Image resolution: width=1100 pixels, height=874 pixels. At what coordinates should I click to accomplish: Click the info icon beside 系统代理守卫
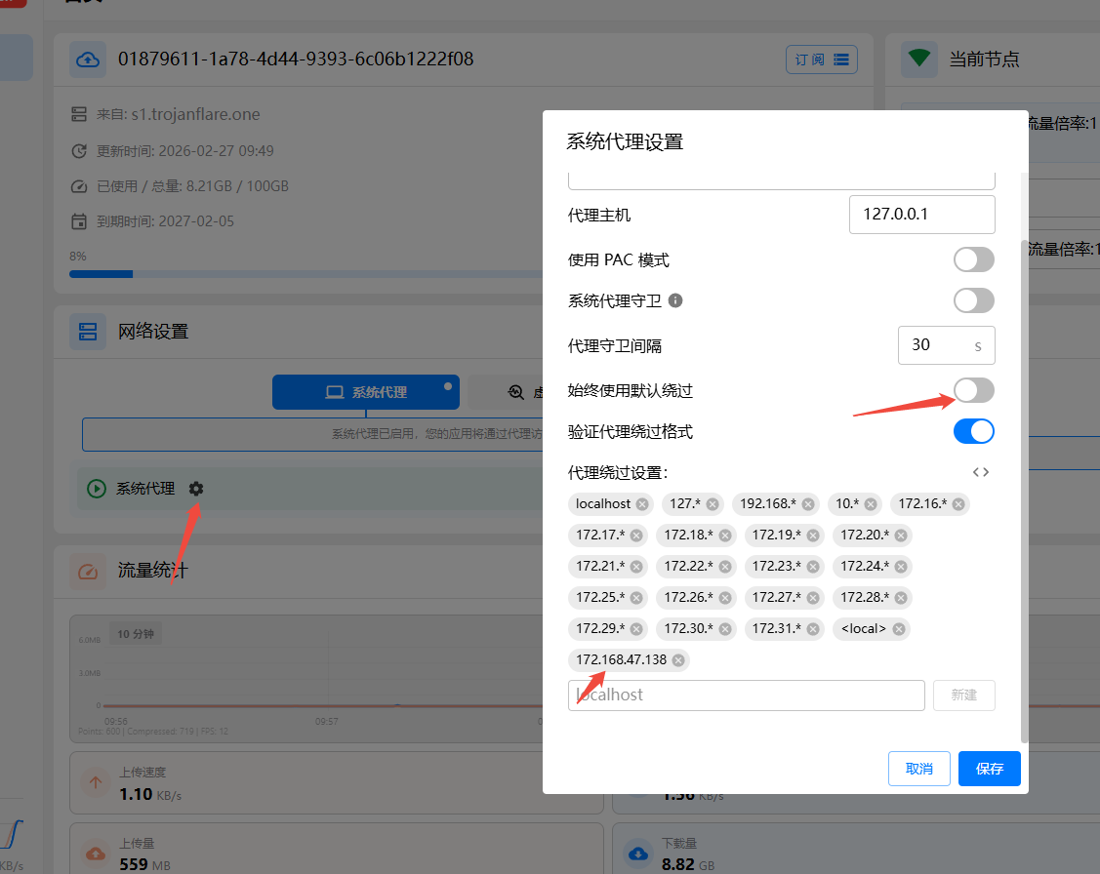tap(674, 300)
